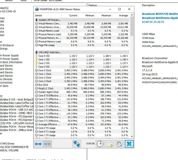This screenshot has width=178, height=160.
Task: Click the Physical Memory Used circle icon
Action: (x=36, y=34)
